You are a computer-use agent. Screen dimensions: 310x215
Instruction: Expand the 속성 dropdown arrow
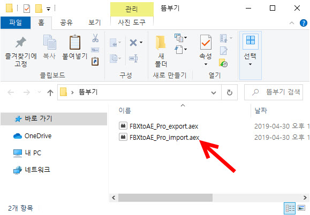click(206, 64)
